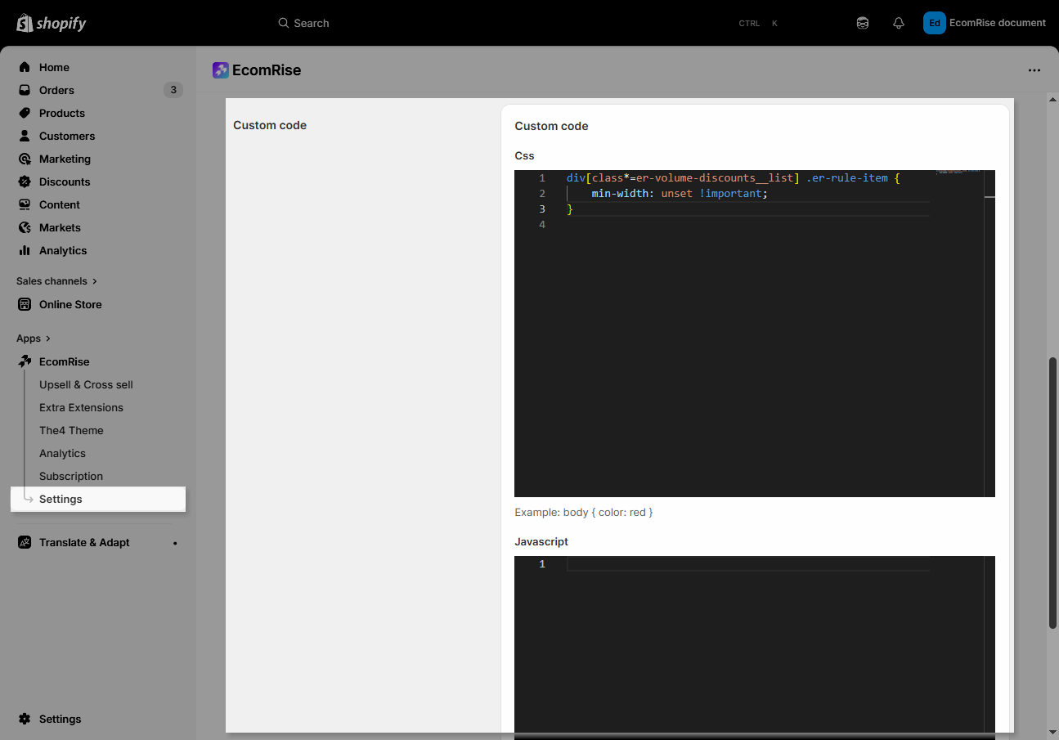The image size is (1059, 740).
Task: Click the Translate & Adapt app icon
Action: [x=25, y=542]
